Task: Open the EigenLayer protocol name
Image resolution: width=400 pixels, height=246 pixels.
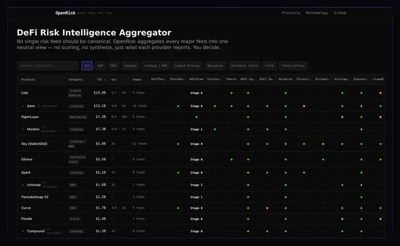Action: tap(30, 117)
